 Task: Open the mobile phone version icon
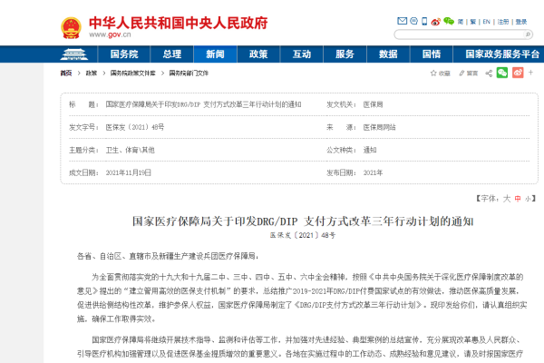[x=424, y=21]
